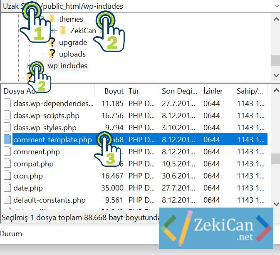
Task: Click the default-constants.php file icon
Action: click(x=7, y=200)
